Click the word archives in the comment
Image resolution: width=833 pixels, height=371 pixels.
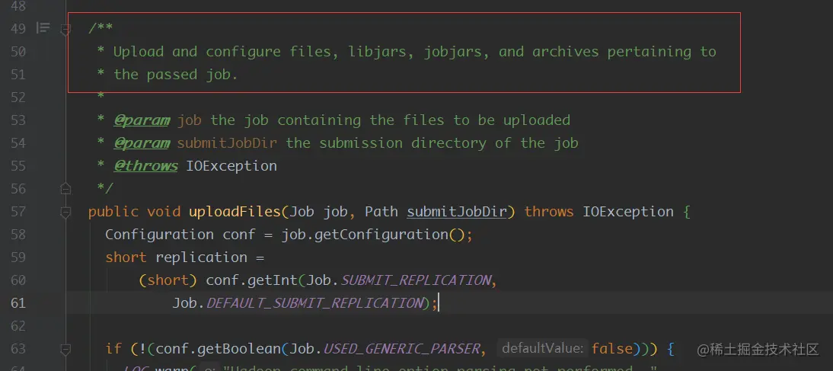point(565,52)
